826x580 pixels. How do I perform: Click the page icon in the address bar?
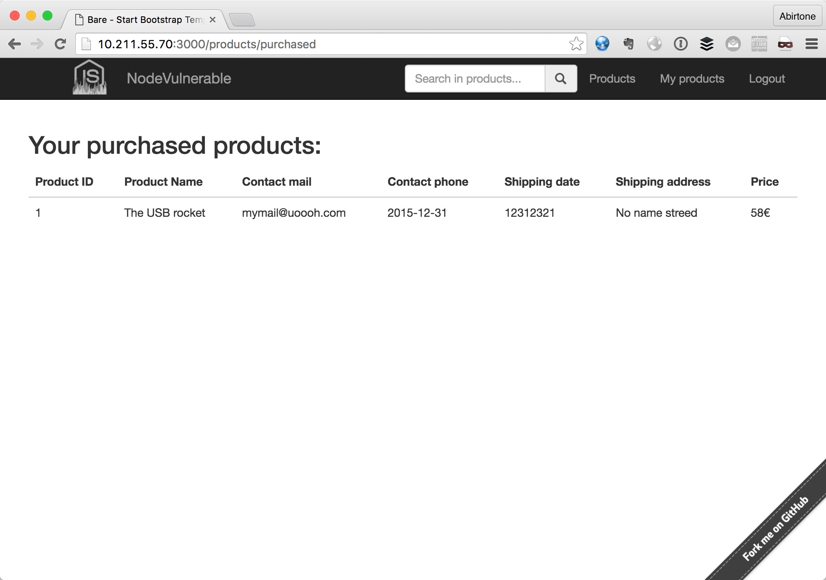coord(86,44)
